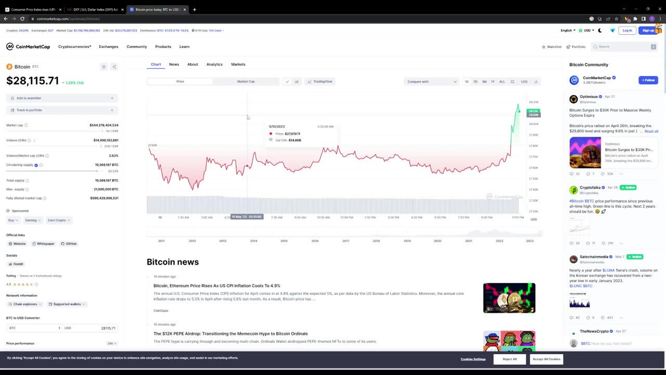Select the 1Y time range
This screenshot has width=666, height=375.
[x=493, y=81]
